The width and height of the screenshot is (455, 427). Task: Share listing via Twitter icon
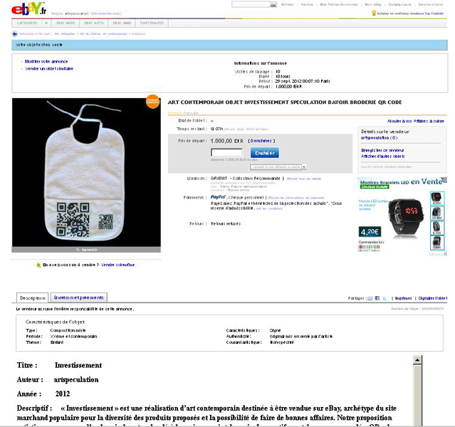385,298
